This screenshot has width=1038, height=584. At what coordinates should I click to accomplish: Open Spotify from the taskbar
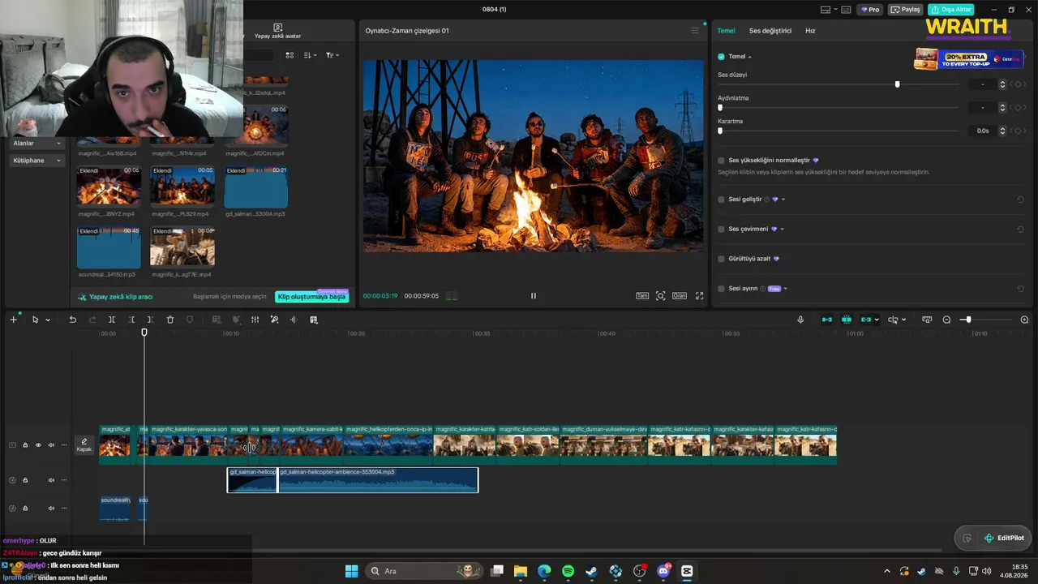[x=568, y=571]
